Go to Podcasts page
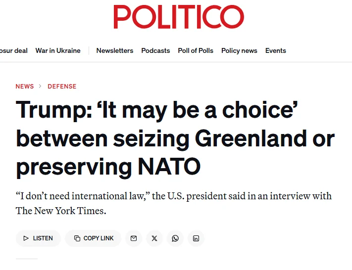The width and height of the screenshot is (352, 270). 155,50
